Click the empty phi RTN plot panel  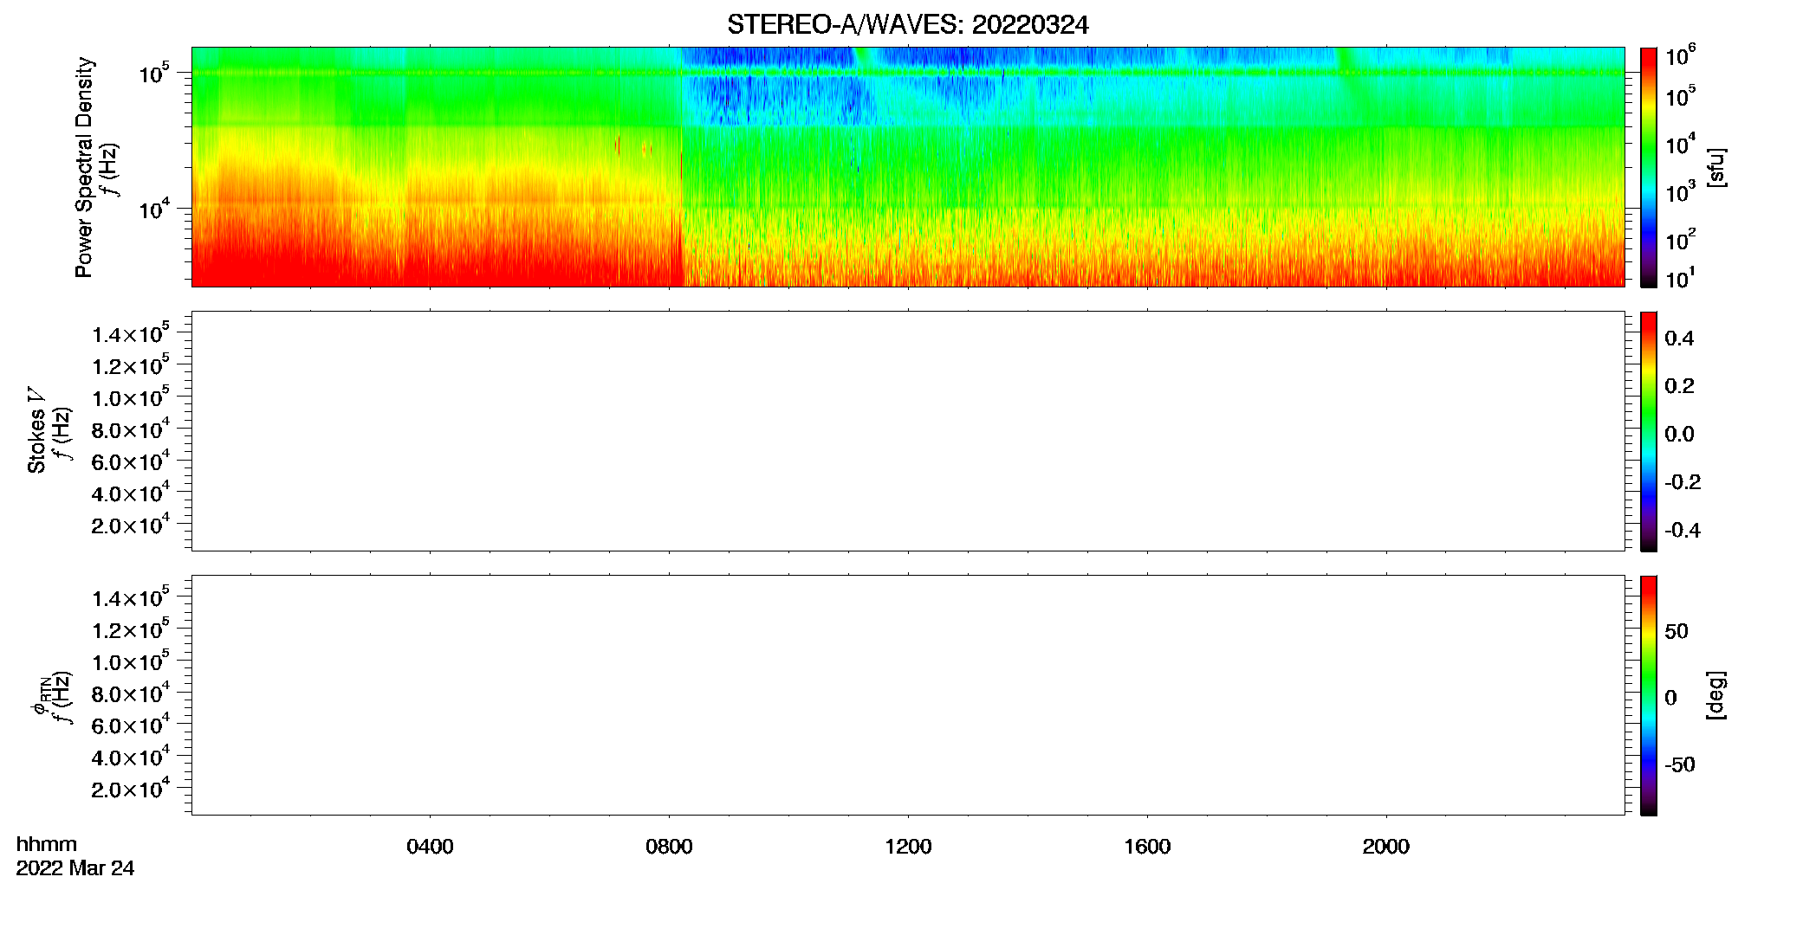[907, 694]
